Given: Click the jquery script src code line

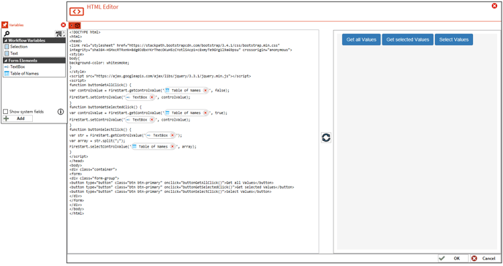Looking at the screenshot, I should click(160, 76).
